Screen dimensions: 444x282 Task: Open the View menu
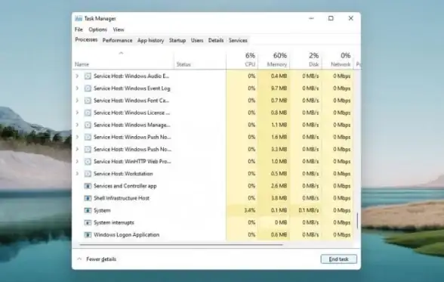tap(119, 29)
